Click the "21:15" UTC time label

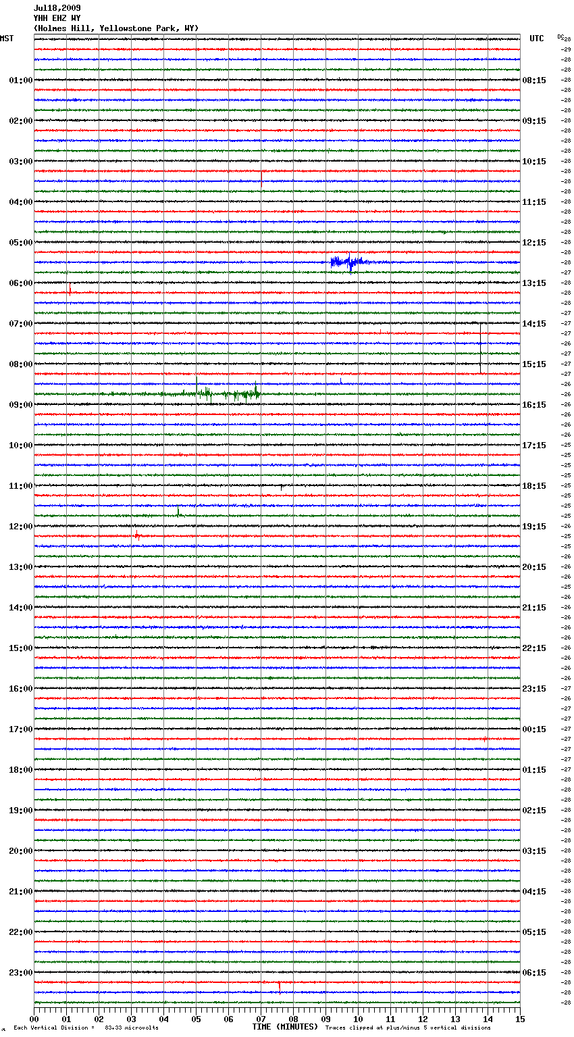[534, 608]
